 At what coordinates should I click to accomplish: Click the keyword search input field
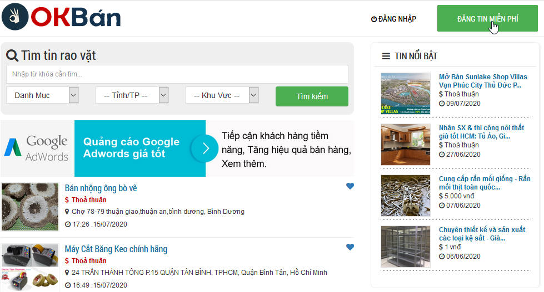[177, 74]
